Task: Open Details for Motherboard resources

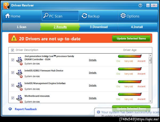Action: coord(93,98)
